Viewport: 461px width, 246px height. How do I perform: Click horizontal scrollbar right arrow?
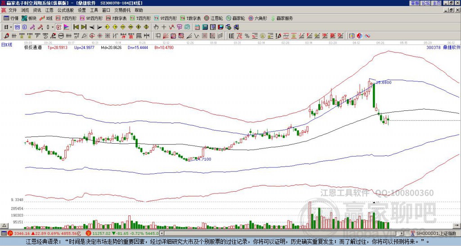coord(402,233)
